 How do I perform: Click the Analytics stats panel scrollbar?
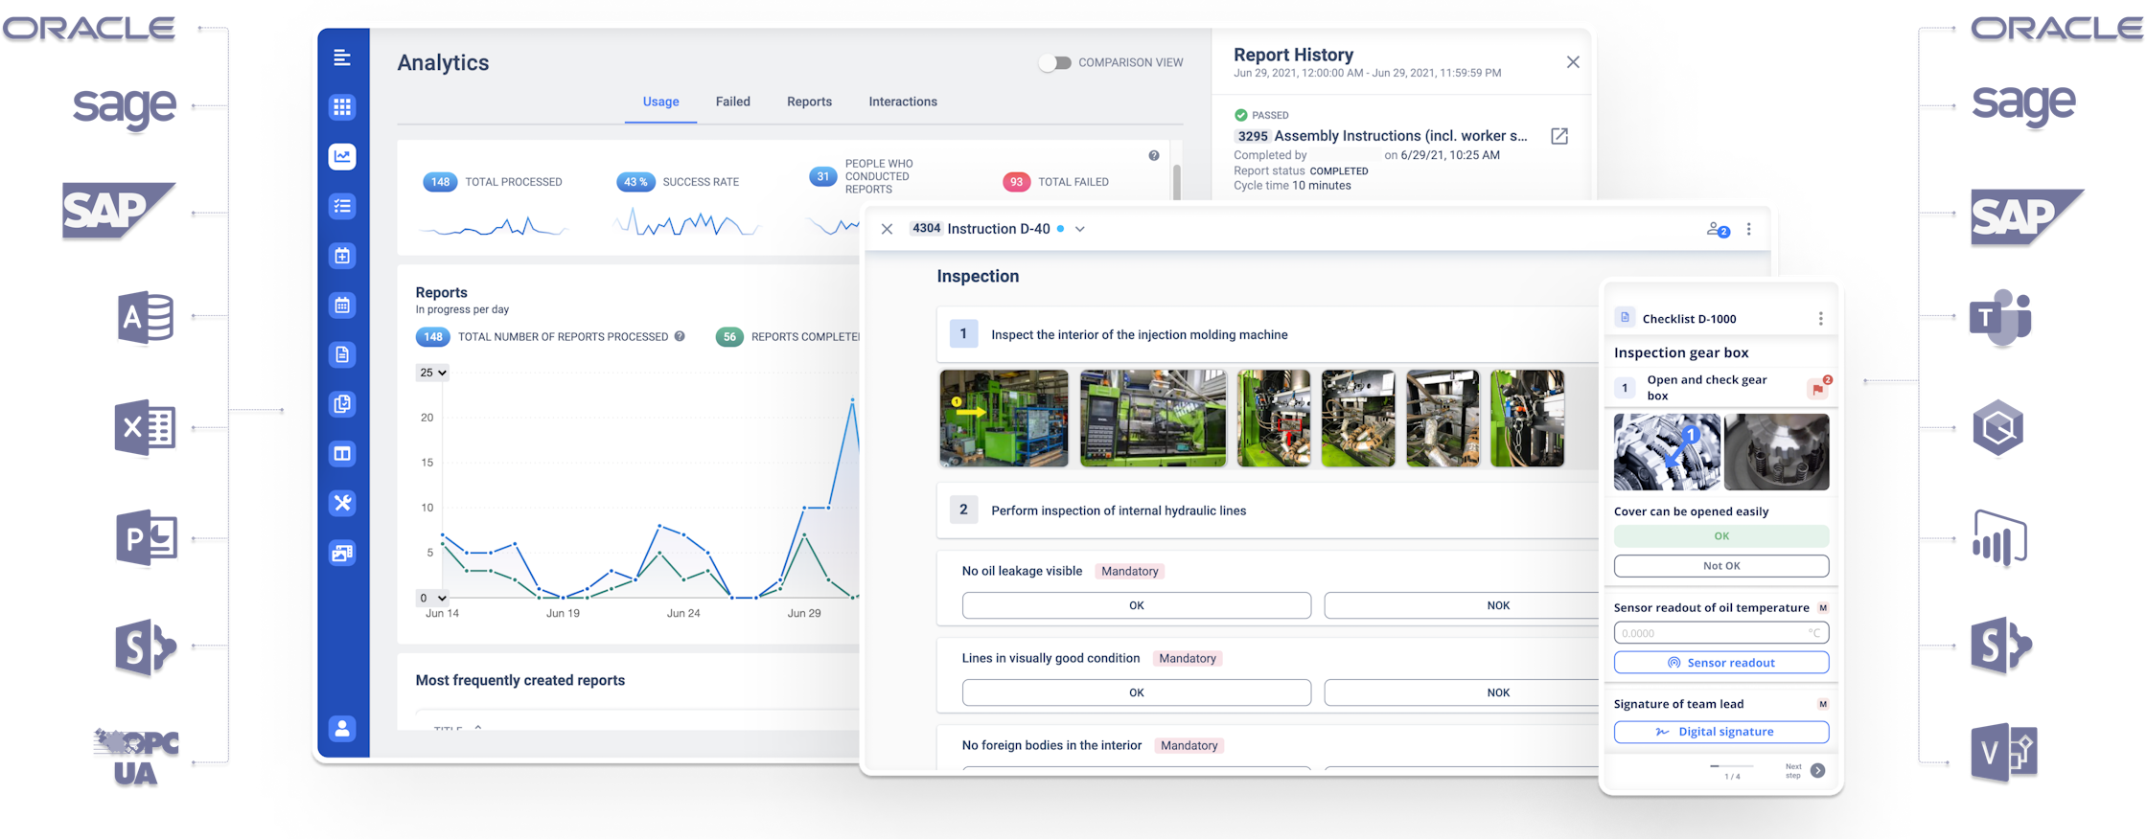(1176, 181)
